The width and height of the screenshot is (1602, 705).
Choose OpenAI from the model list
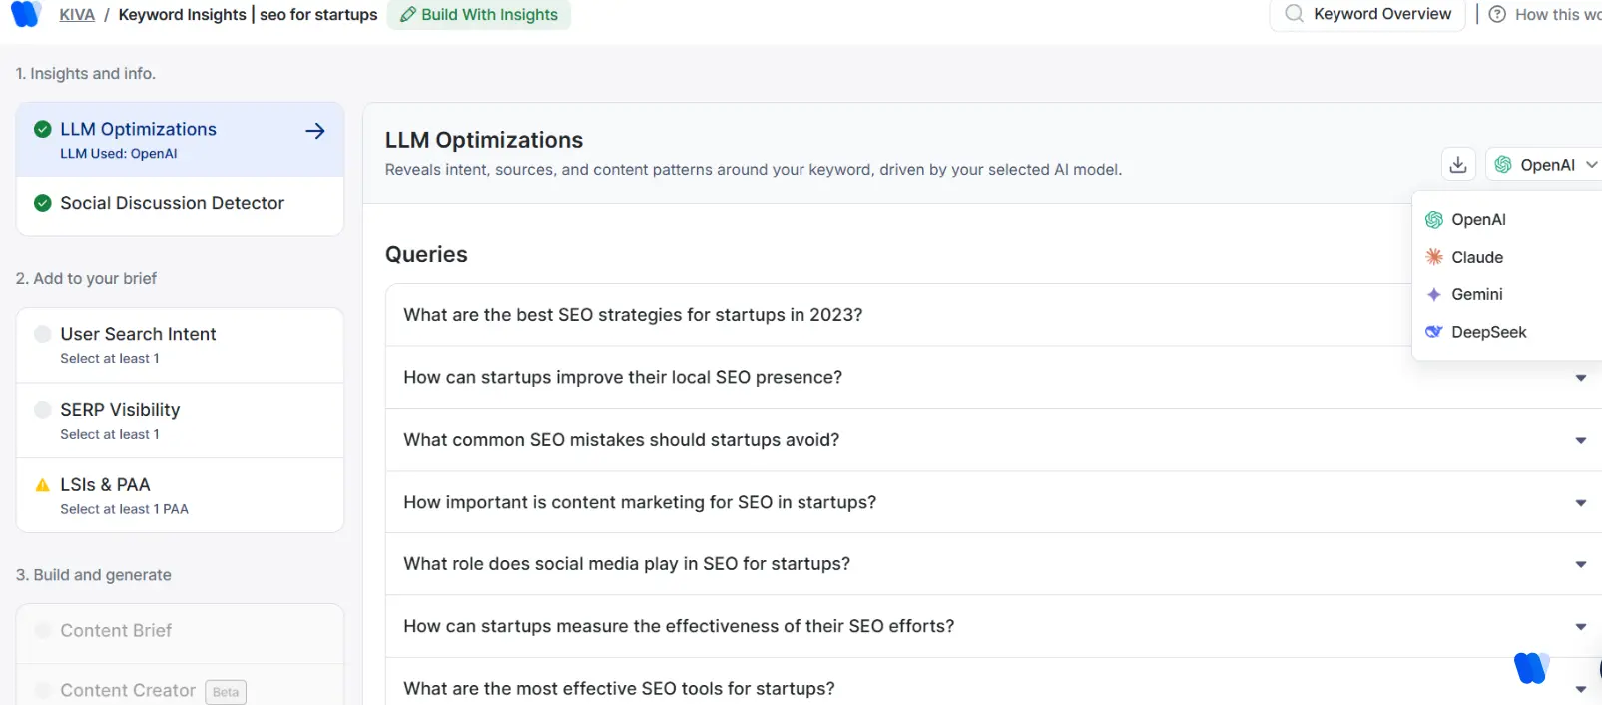(1507, 220)
